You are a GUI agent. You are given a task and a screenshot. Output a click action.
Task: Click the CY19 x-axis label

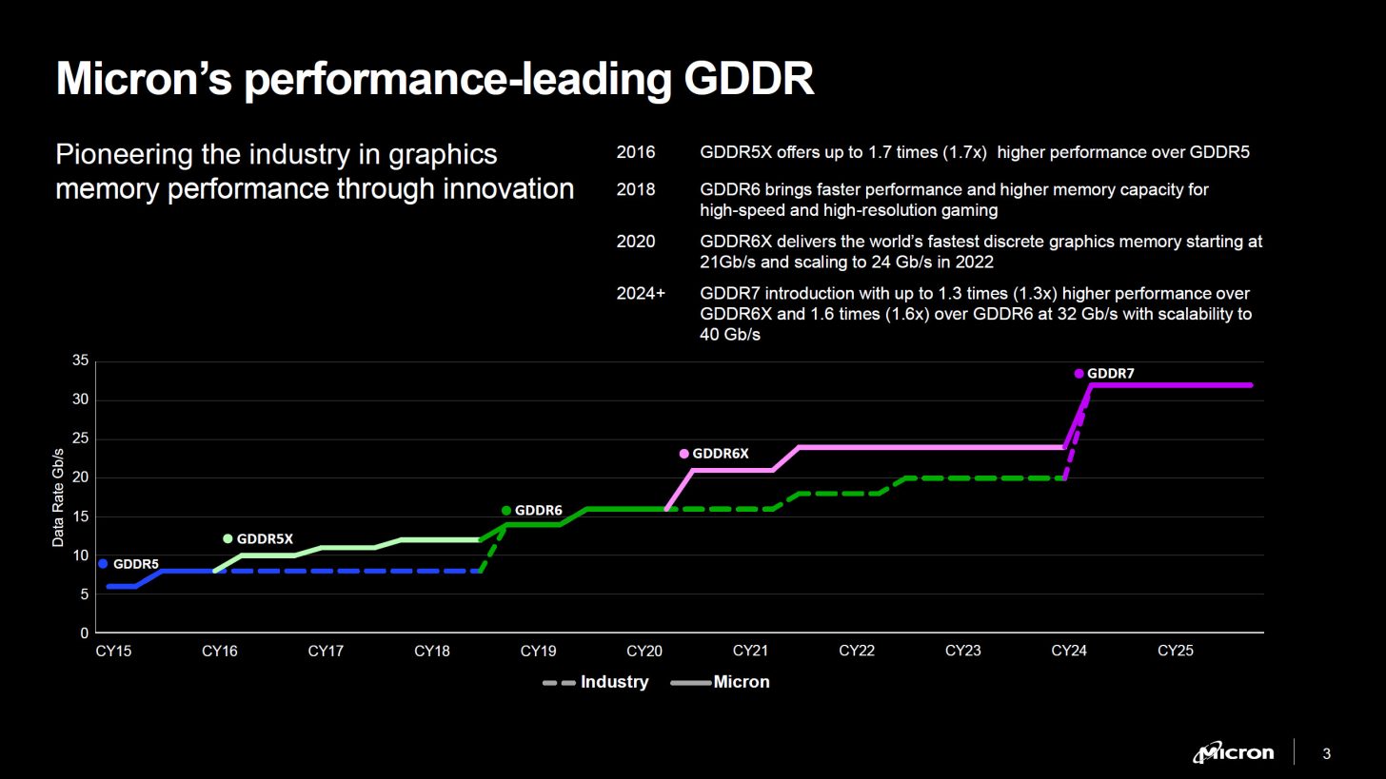[538, 652]
